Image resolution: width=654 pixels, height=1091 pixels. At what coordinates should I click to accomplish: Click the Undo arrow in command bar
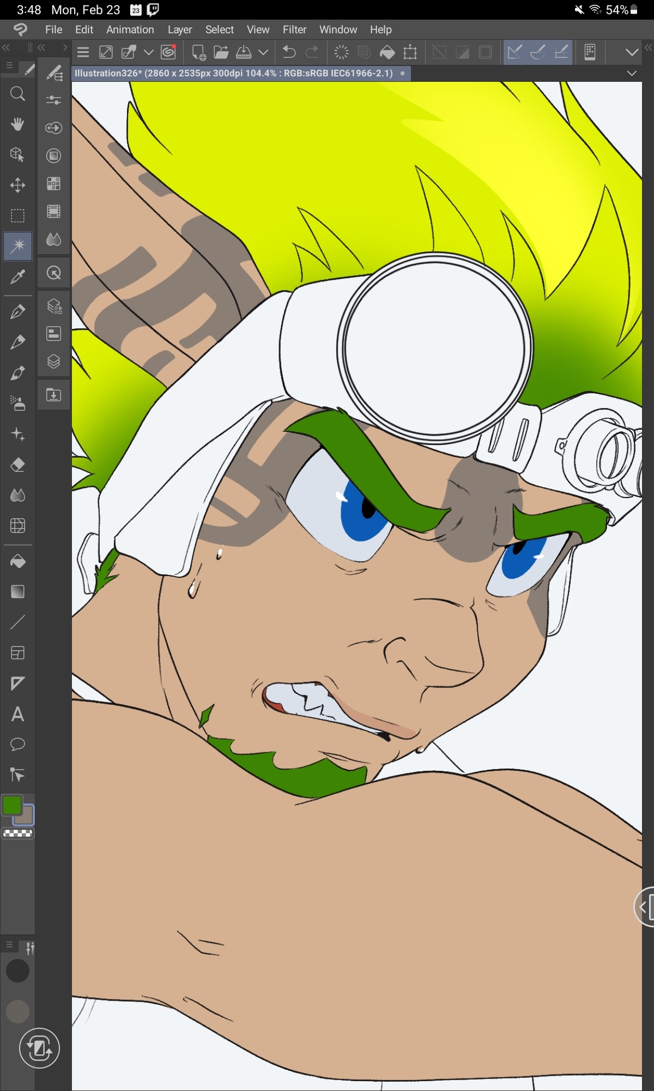pos(289,52)
